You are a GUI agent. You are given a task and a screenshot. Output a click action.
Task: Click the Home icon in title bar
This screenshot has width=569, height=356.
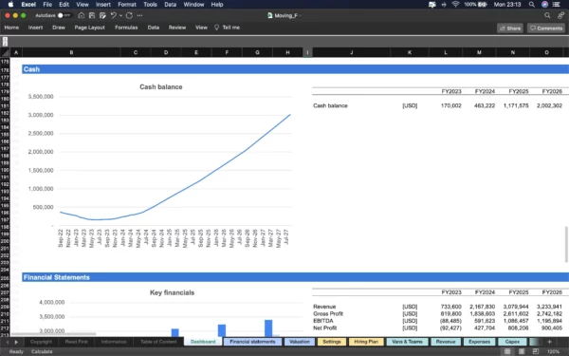pos(82,15)
